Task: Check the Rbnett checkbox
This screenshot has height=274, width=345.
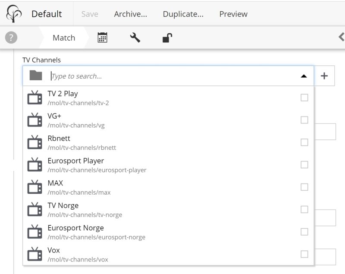Action: pos(304,142)
